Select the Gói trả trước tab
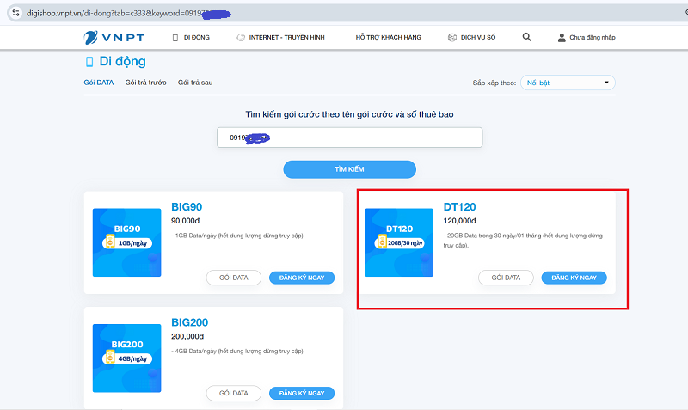 coord(145,83)
